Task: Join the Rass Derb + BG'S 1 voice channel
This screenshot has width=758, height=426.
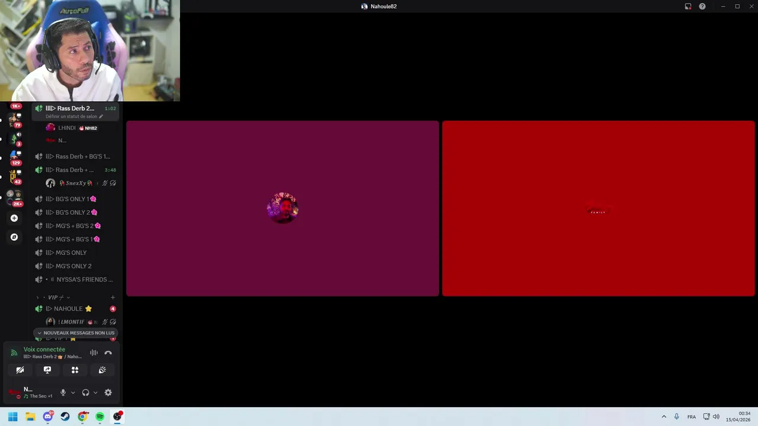Action: coord(76,156)
